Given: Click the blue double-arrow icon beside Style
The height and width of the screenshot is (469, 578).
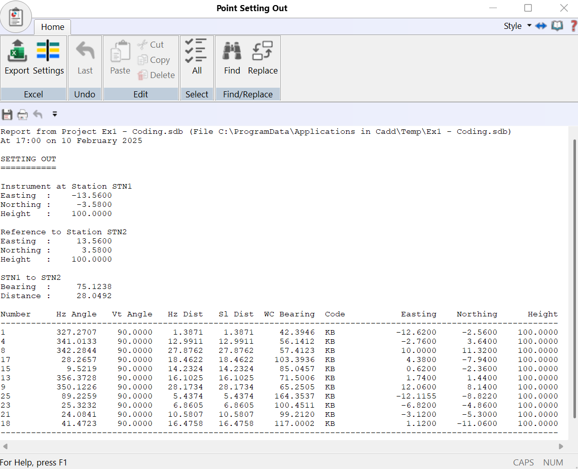Looking at the screenshot, I should pos(541,26).
